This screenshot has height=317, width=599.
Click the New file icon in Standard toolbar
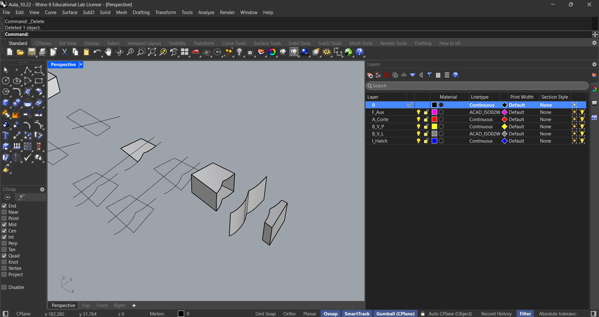pos(10,52)
